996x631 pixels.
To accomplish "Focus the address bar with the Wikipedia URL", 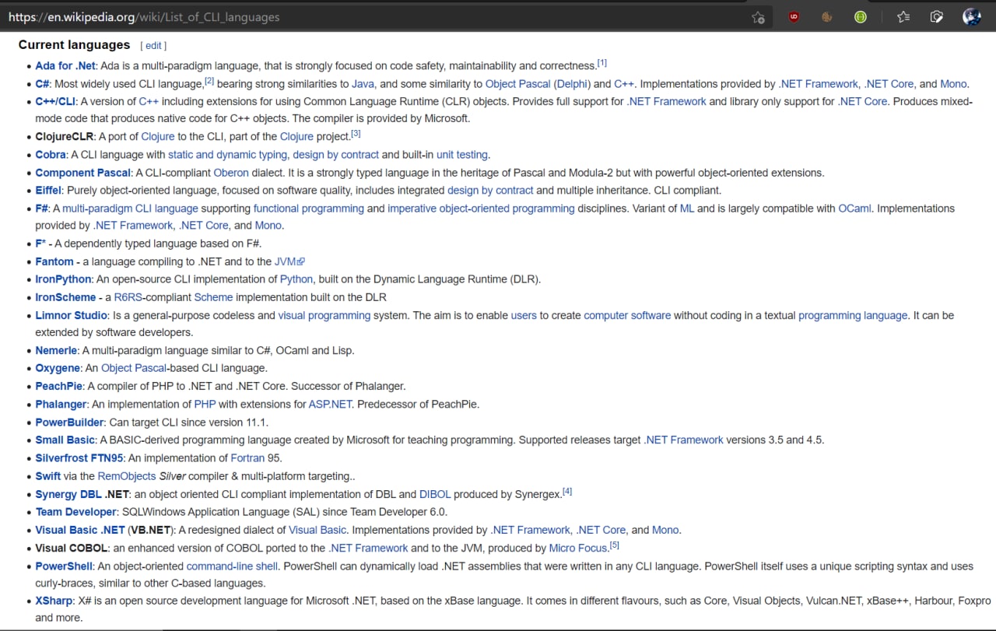I will [x=373, y=16].
